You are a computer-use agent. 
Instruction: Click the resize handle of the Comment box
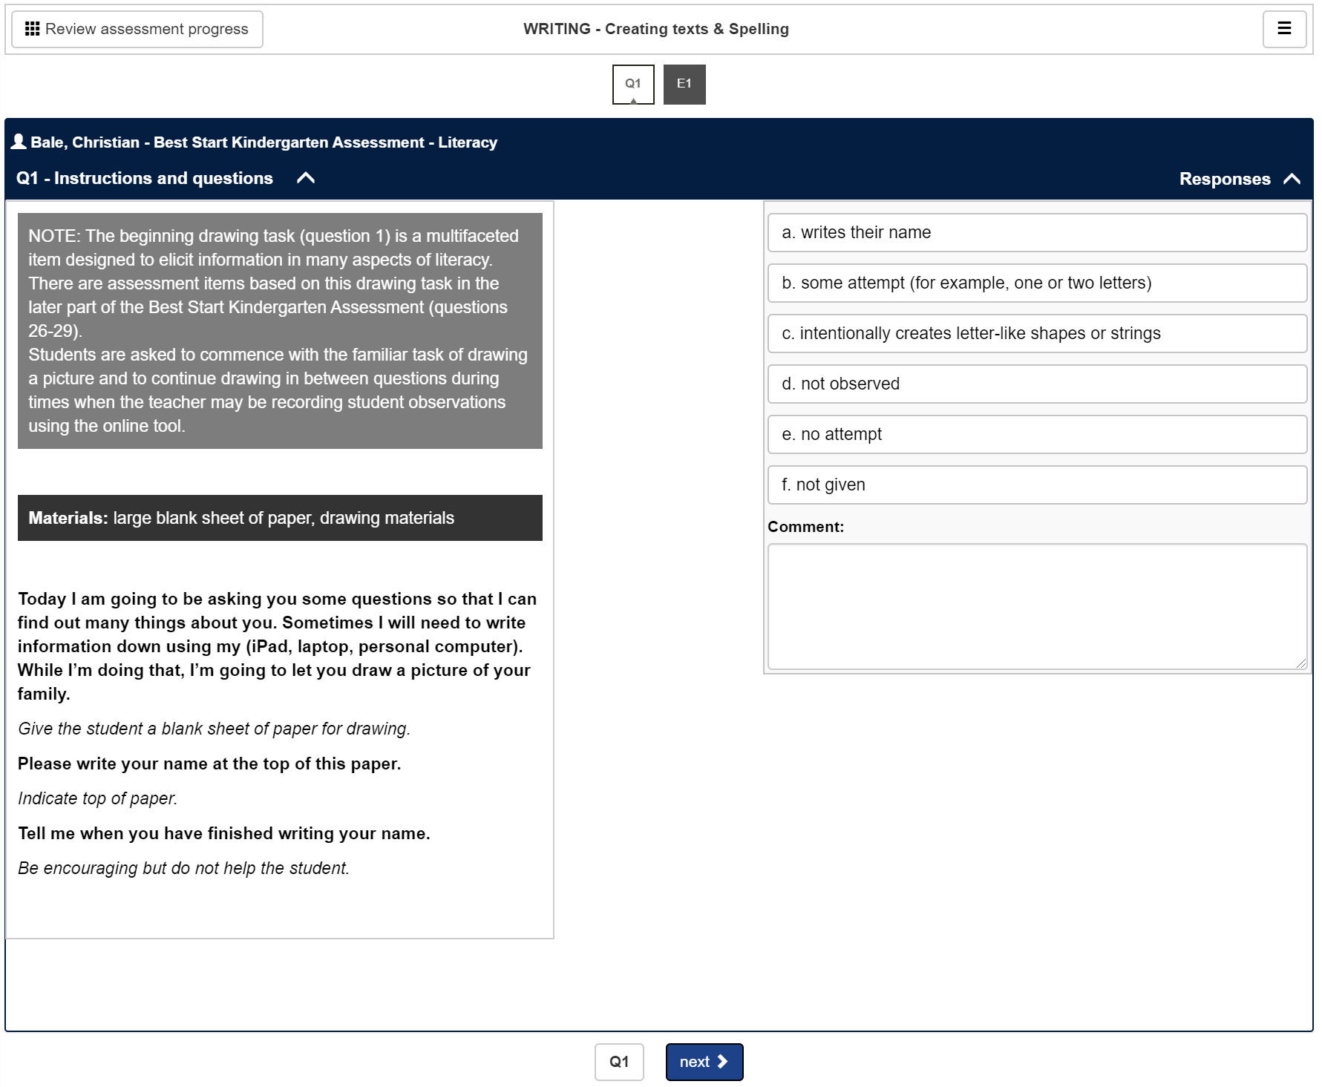1303,663
